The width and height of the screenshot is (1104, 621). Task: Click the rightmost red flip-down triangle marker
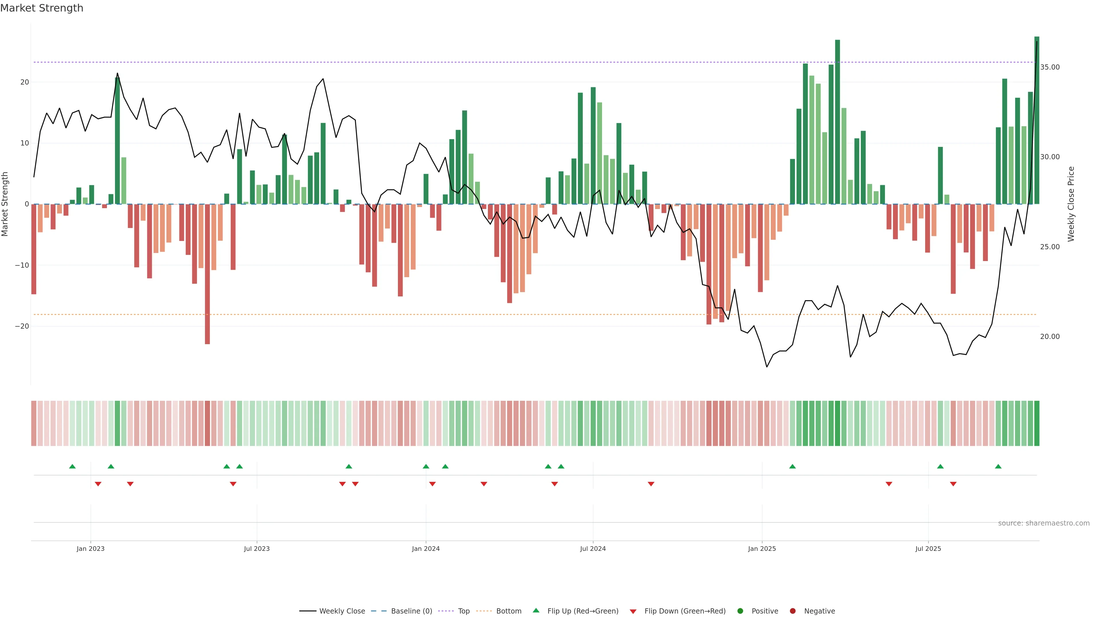(953, 484)
